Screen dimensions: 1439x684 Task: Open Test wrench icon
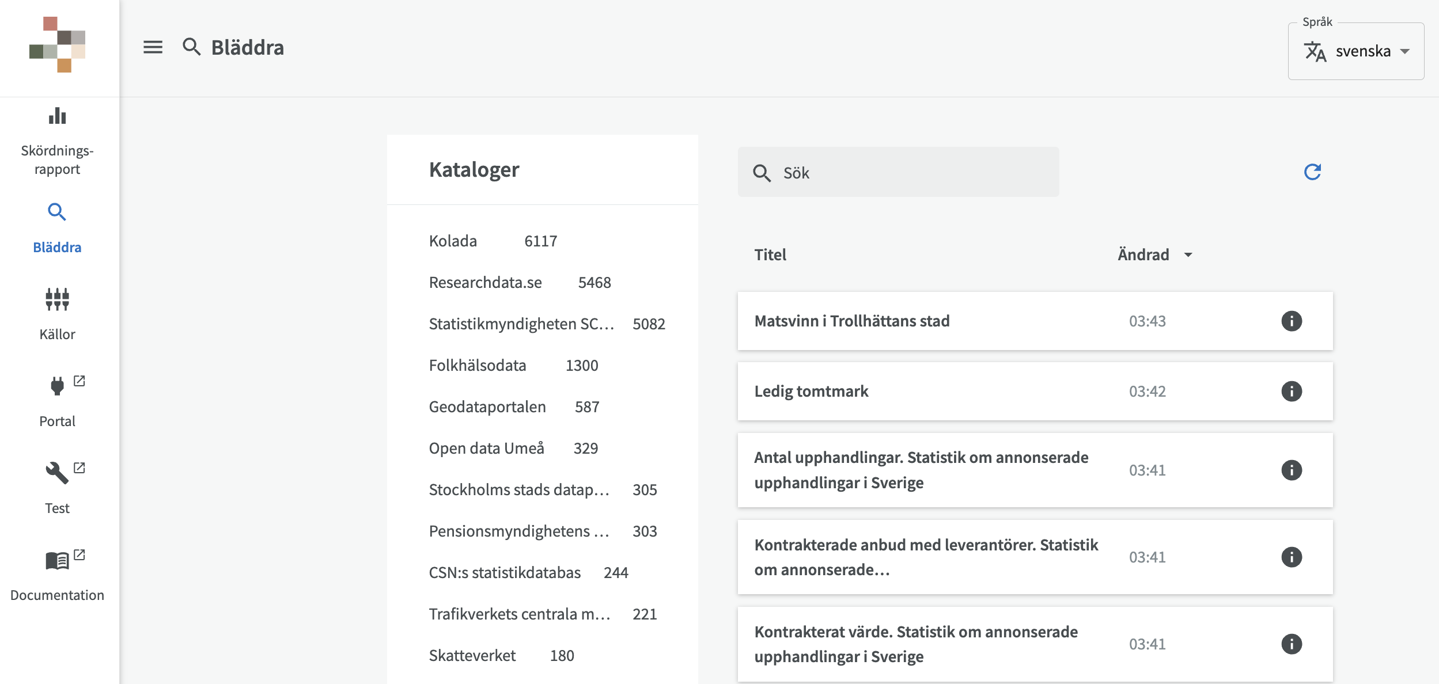tap(57, 472)
